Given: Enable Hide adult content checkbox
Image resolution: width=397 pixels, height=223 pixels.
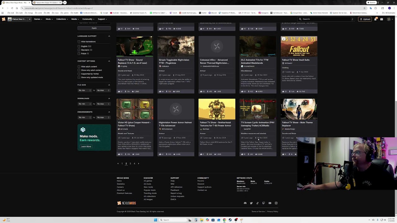Looking at the screenshot, I should tap(79, 67).
